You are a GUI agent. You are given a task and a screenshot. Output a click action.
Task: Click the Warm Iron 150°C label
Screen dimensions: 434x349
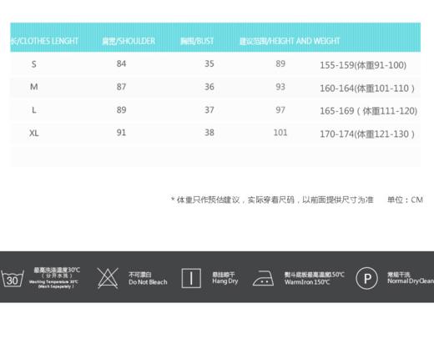[x=314, y=278]
